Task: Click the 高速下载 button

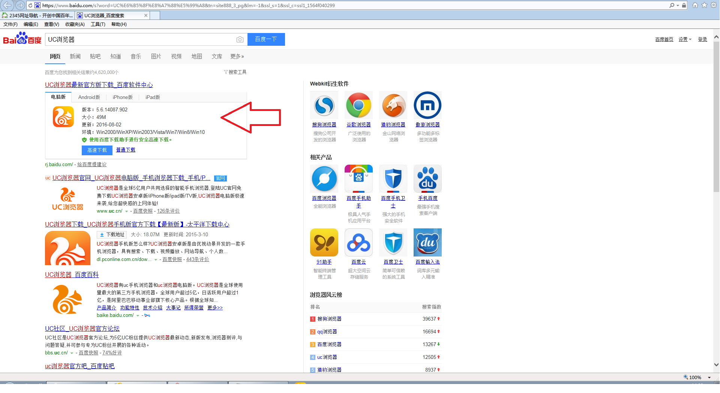Action: click(97, 150)
